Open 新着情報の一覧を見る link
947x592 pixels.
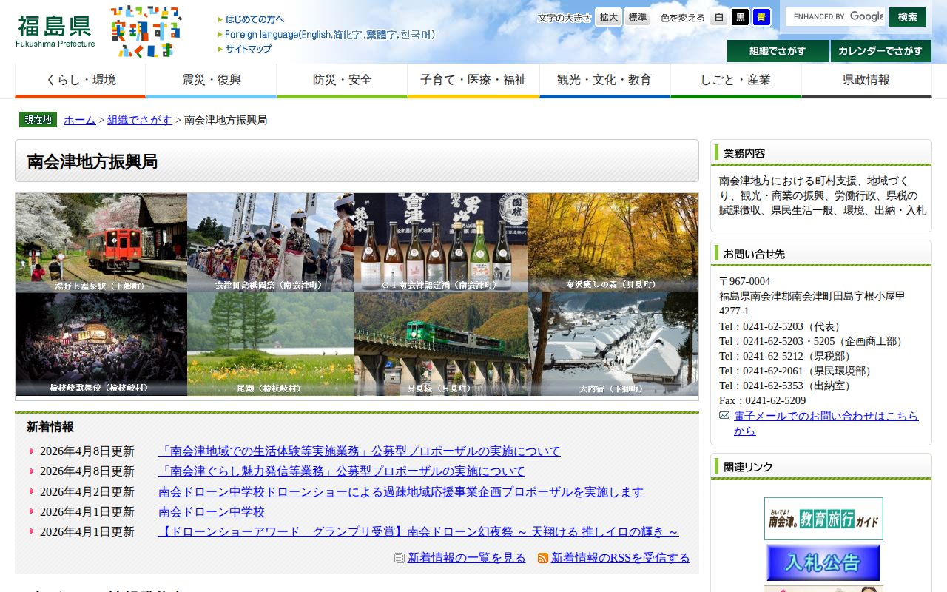pos(467,558)
